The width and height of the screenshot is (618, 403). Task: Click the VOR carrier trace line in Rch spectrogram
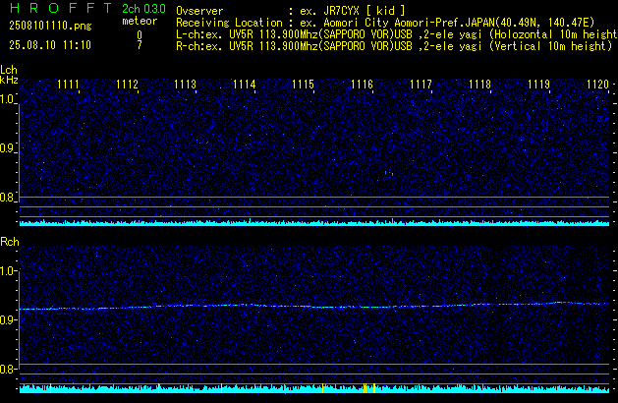[314, 306]
